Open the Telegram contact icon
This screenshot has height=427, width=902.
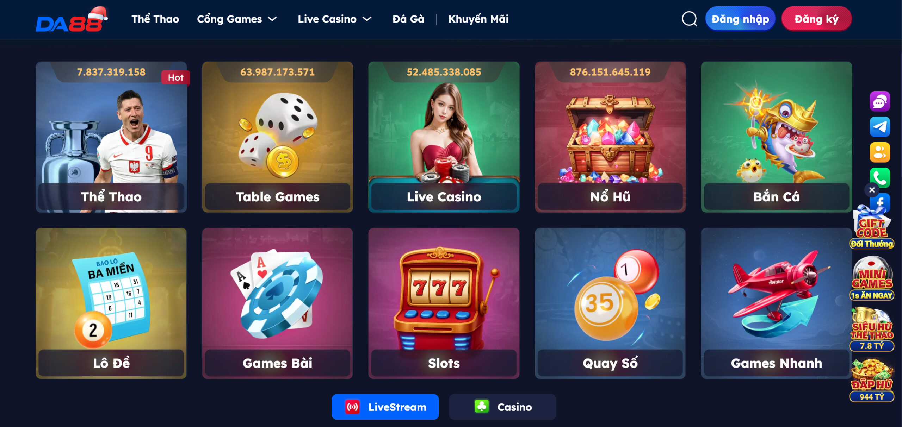point(879,127)
